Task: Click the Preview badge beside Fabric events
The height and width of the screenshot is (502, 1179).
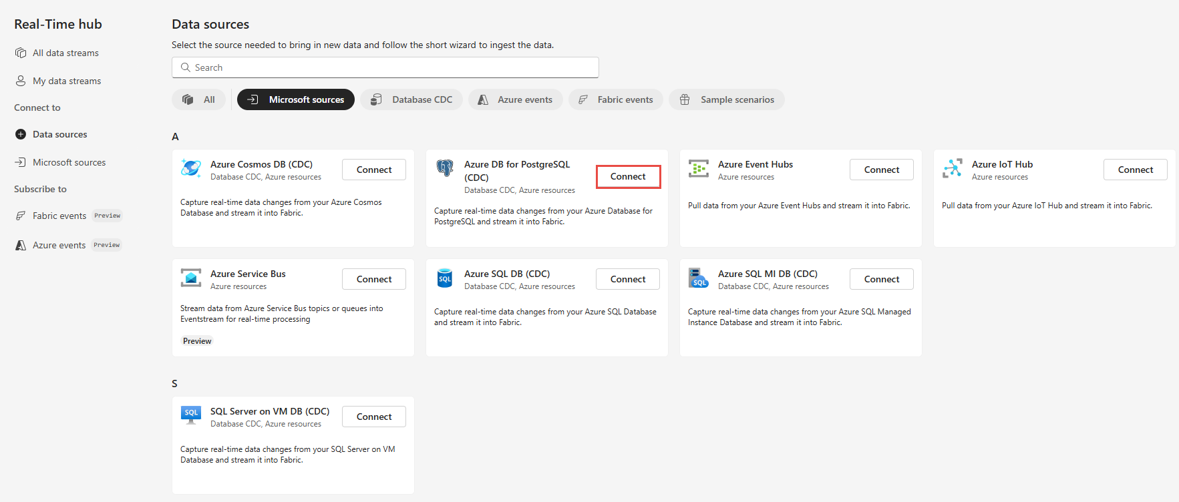Action: click(x=108, y=216)
